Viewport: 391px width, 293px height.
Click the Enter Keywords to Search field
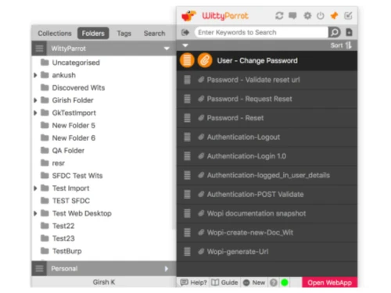(x=261, y=32)
